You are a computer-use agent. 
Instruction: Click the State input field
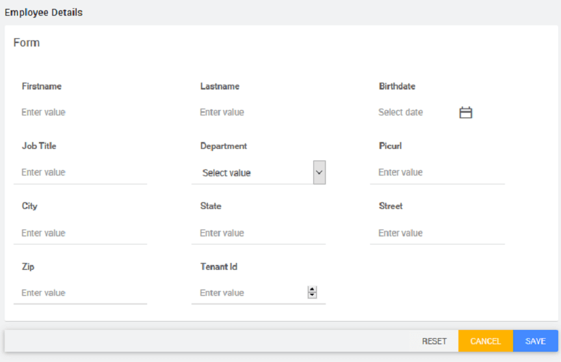(259, 233)
